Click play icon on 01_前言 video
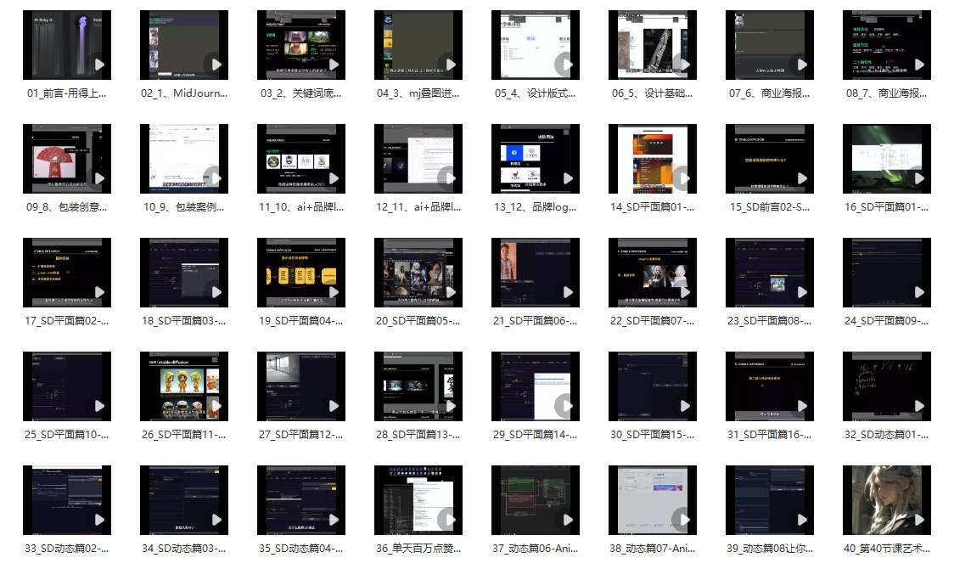Viewport: 954px width, 569px height. point(99,65)
